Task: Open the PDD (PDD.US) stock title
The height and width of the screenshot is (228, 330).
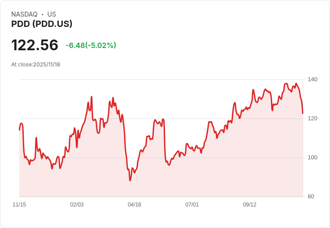Action: 42,24
